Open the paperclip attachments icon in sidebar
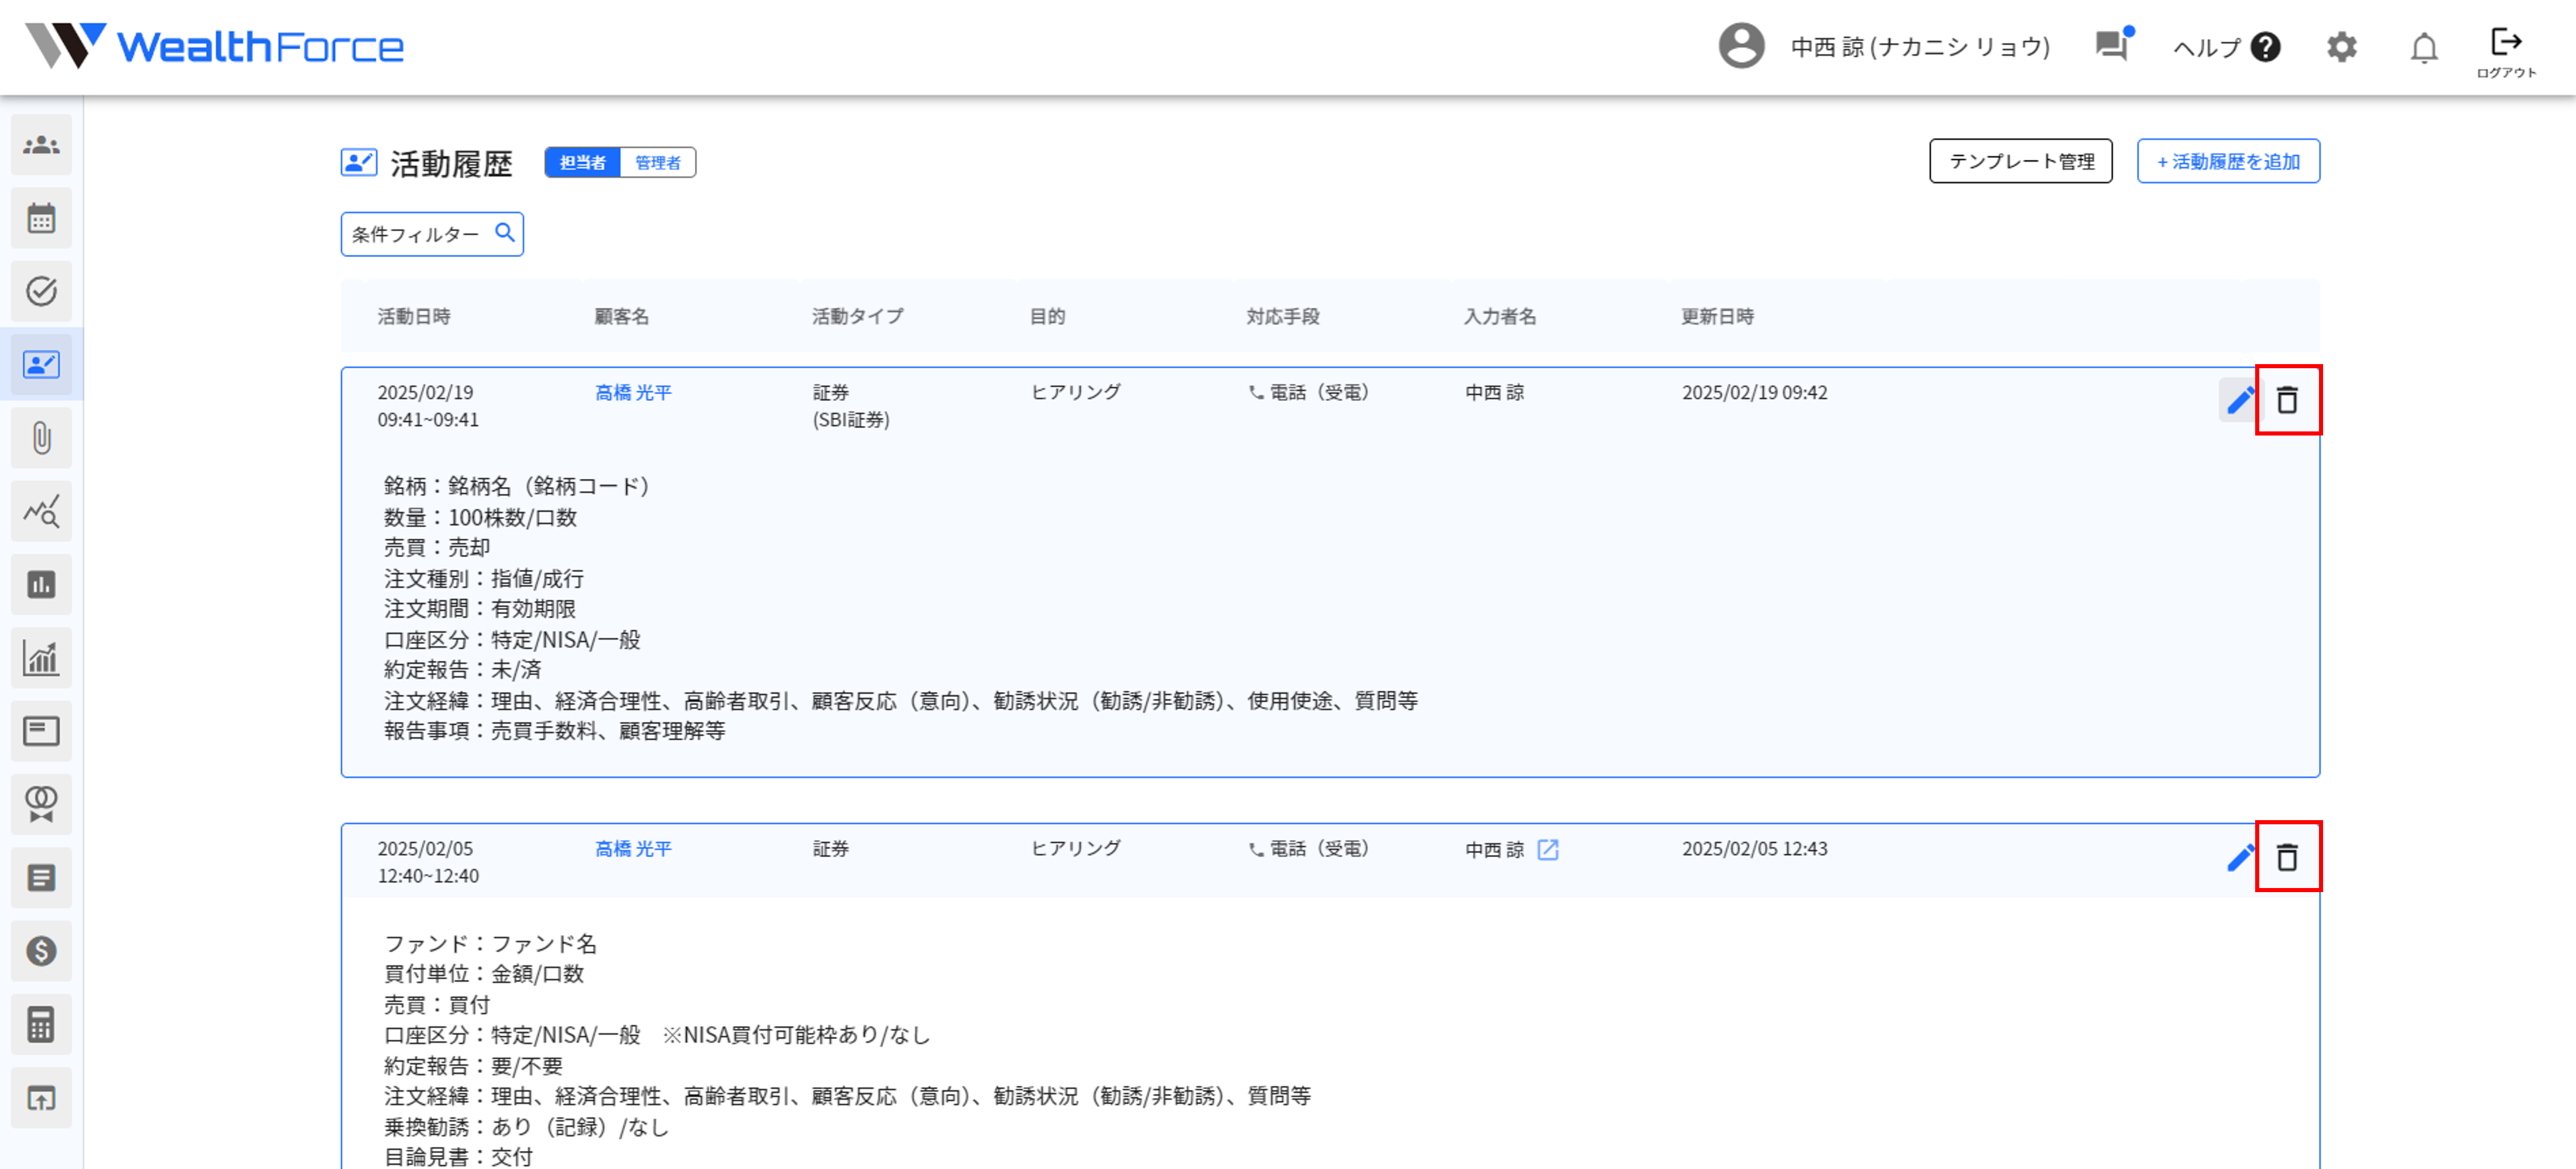Screen dimensions: 2576x1169 41,438
